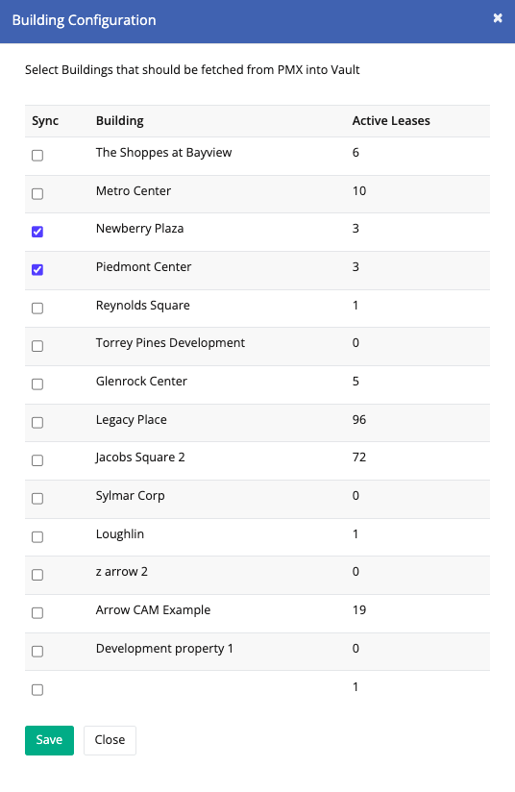Viewport: 515px width, 792px height.
Task: Close the Building Configuration dialog with X
Action: pyautogui.click(x=498, y=18)
